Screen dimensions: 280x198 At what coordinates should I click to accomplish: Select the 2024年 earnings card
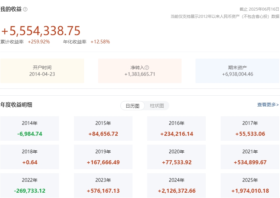click(x=176, y=185)
